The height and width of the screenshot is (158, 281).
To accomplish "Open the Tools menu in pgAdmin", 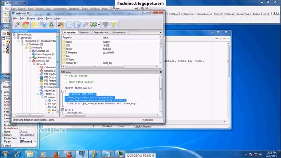I will point(49,18).
